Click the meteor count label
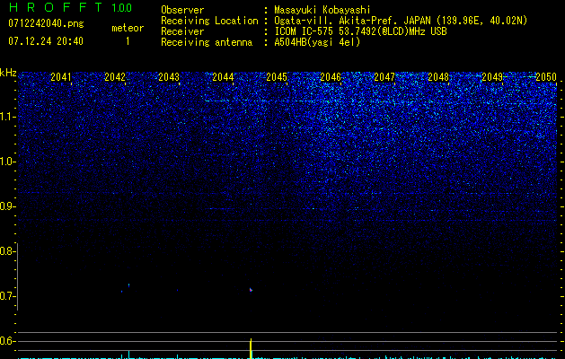Screen dimensions: 565x359 click(x=128, y=28)
